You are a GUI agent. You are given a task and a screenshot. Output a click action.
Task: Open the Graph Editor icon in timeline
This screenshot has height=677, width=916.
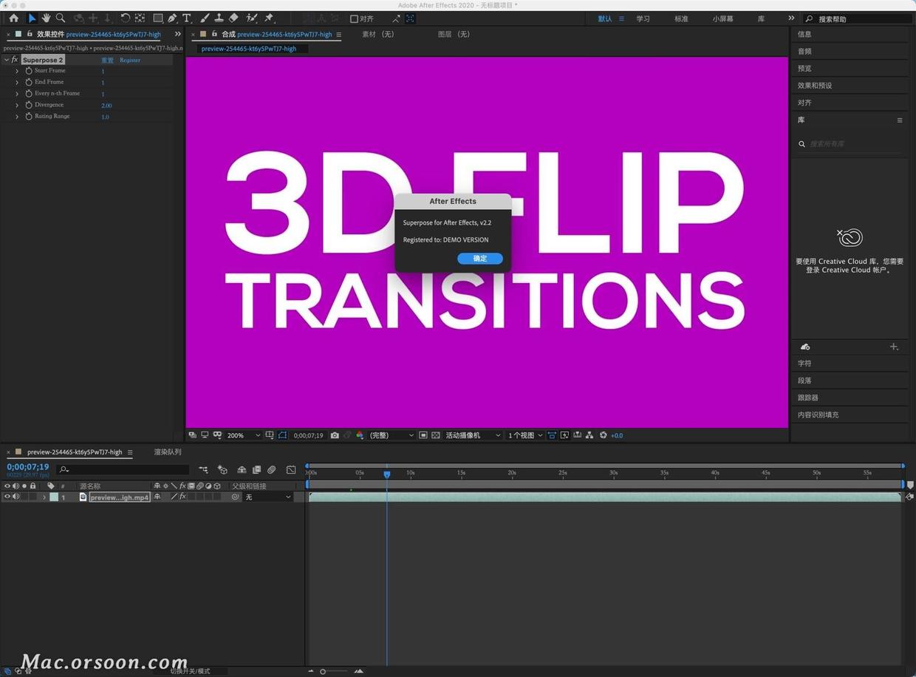[291, 469]
